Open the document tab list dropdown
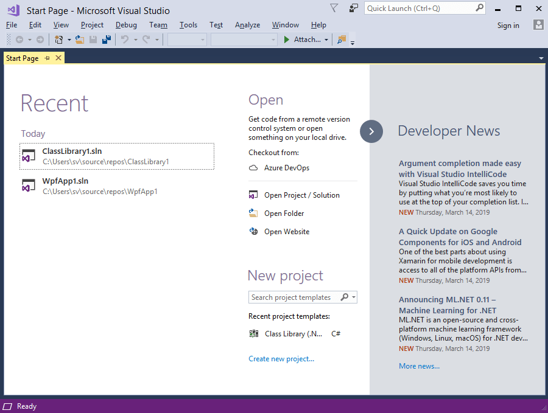Image resolution: width=548 pixels, height=413 pixels. coord(541,58)
